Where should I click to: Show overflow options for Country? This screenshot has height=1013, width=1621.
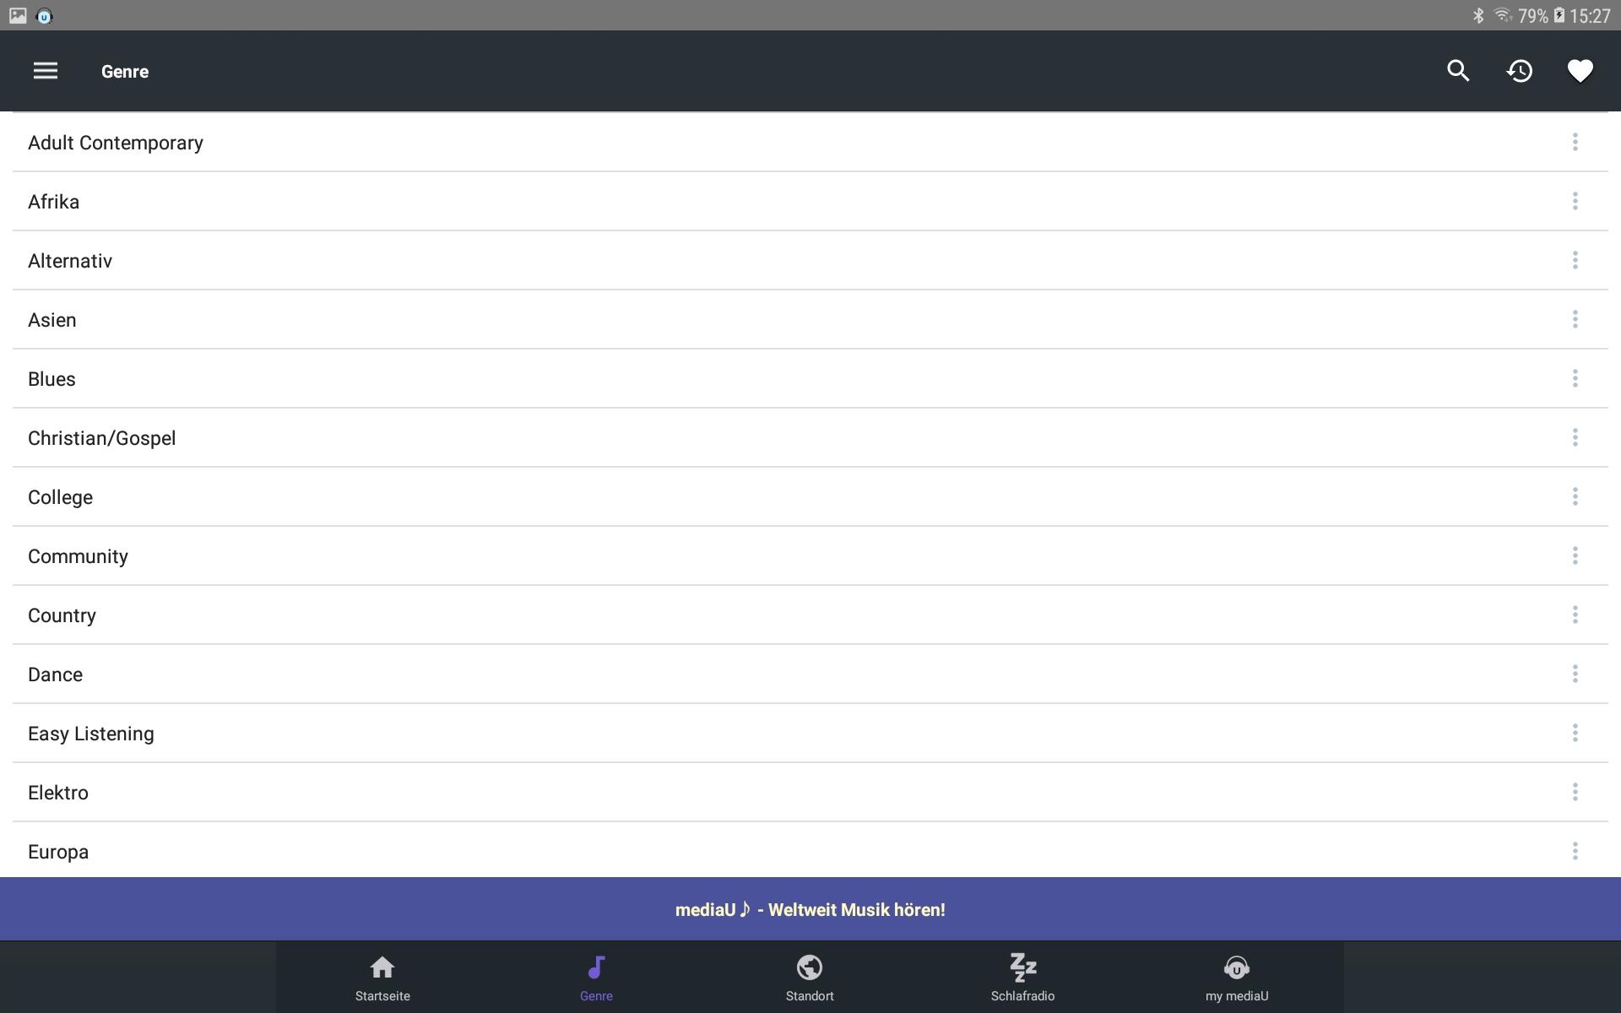[1575, 615]
